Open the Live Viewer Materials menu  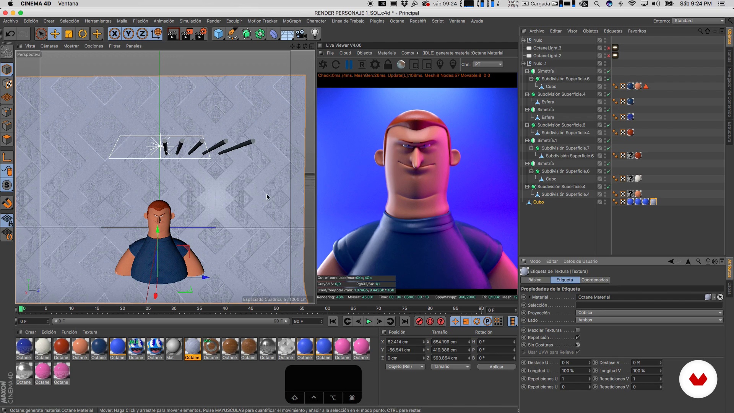pyautogui.click(x=386, y=53)
